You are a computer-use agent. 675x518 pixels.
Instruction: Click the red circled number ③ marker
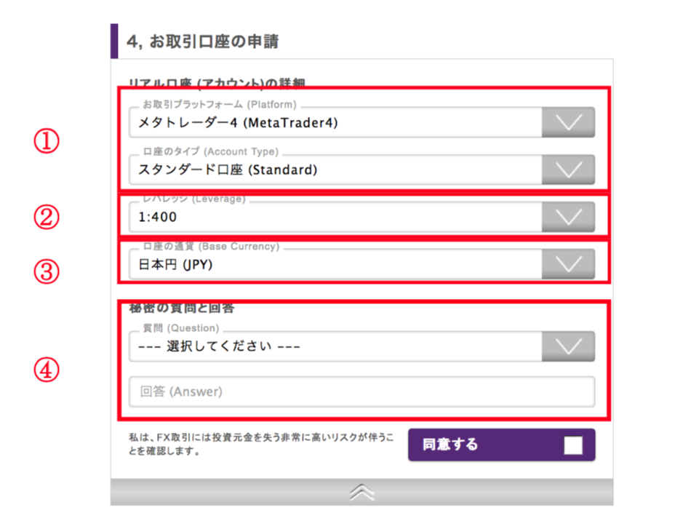click(48, 271)
